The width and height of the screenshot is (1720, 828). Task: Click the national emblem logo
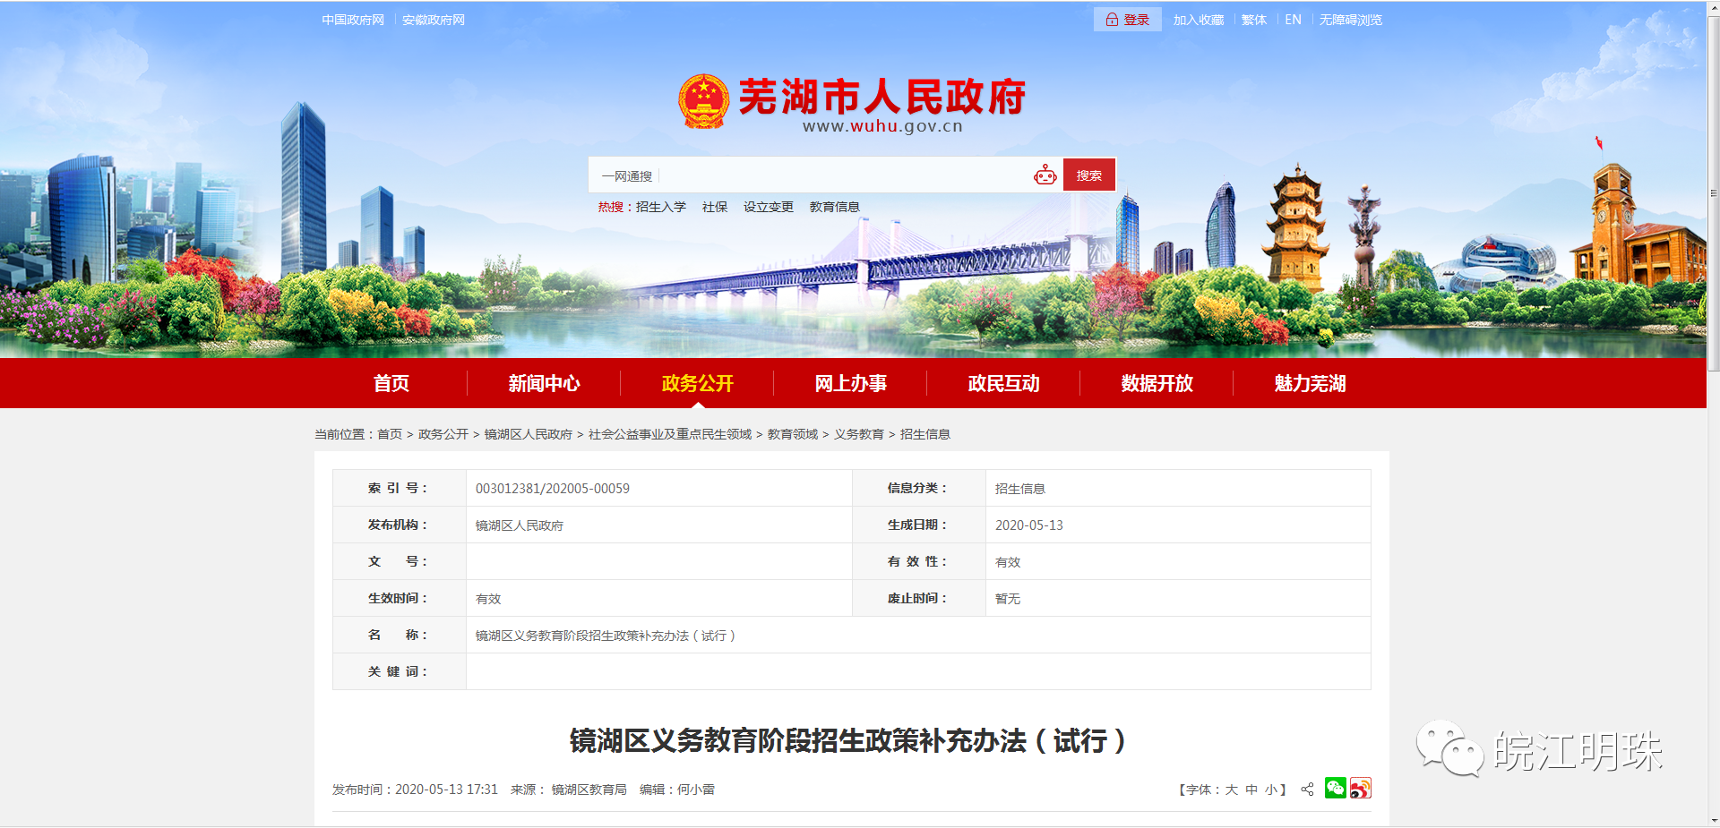coord(704,101)
